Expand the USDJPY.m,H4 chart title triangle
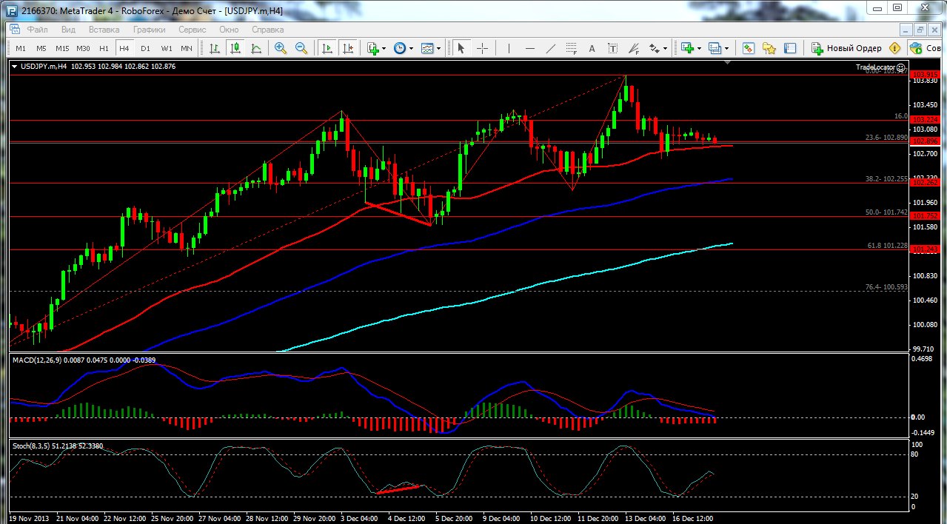 (x=15, y=67)
